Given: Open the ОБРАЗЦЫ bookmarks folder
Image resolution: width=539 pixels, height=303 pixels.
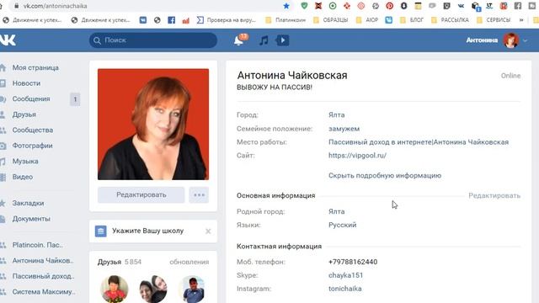Looking at the screenshot, I should [x=331, y=20].
